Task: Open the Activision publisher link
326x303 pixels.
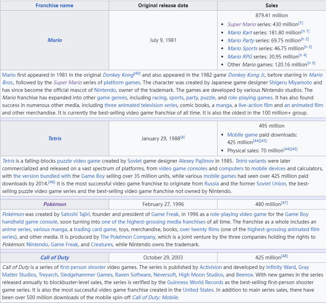Action: [x=211, y=267]
